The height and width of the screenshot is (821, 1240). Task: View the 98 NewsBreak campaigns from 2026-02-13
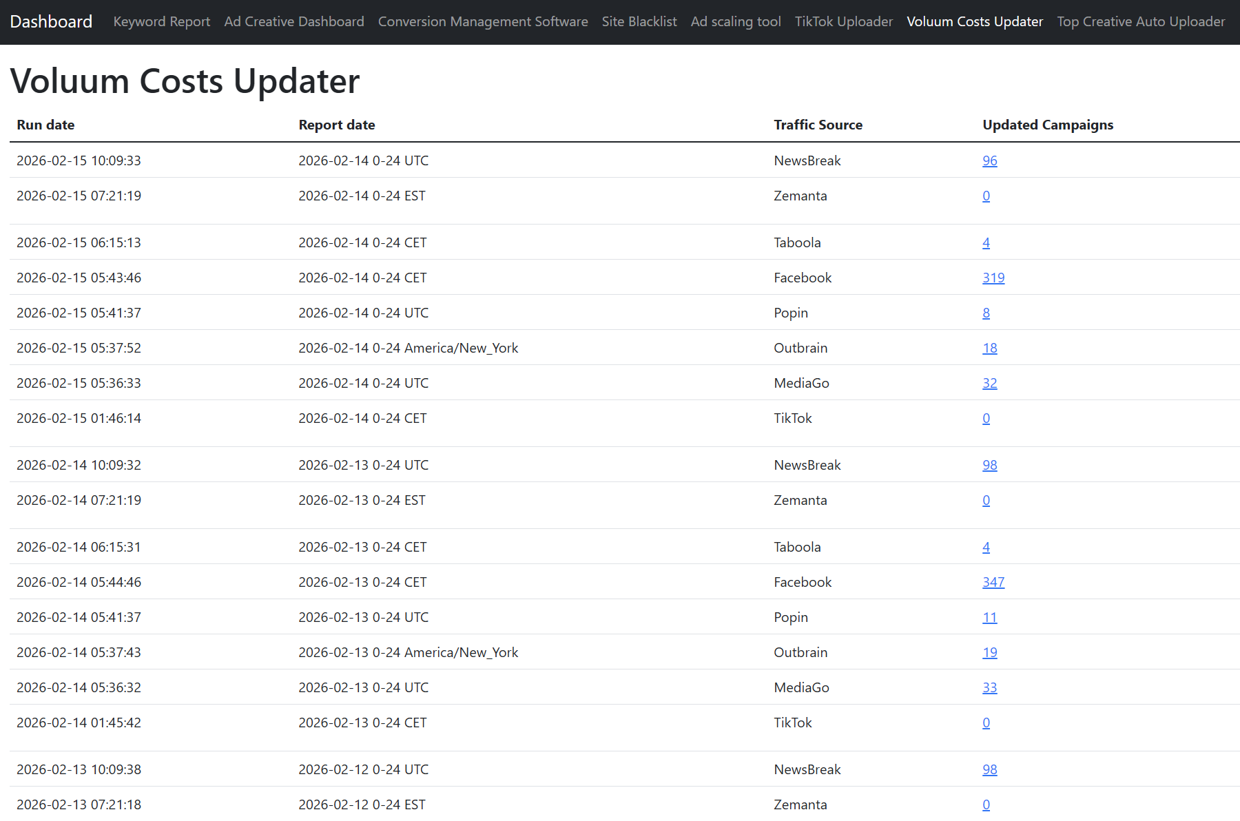[x=990, y=769]
